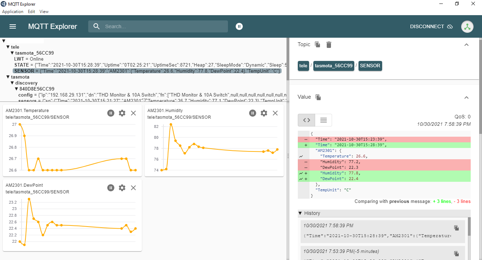
Task: Pause the AM2301.Humidity chart
Action: click(253, 113)
